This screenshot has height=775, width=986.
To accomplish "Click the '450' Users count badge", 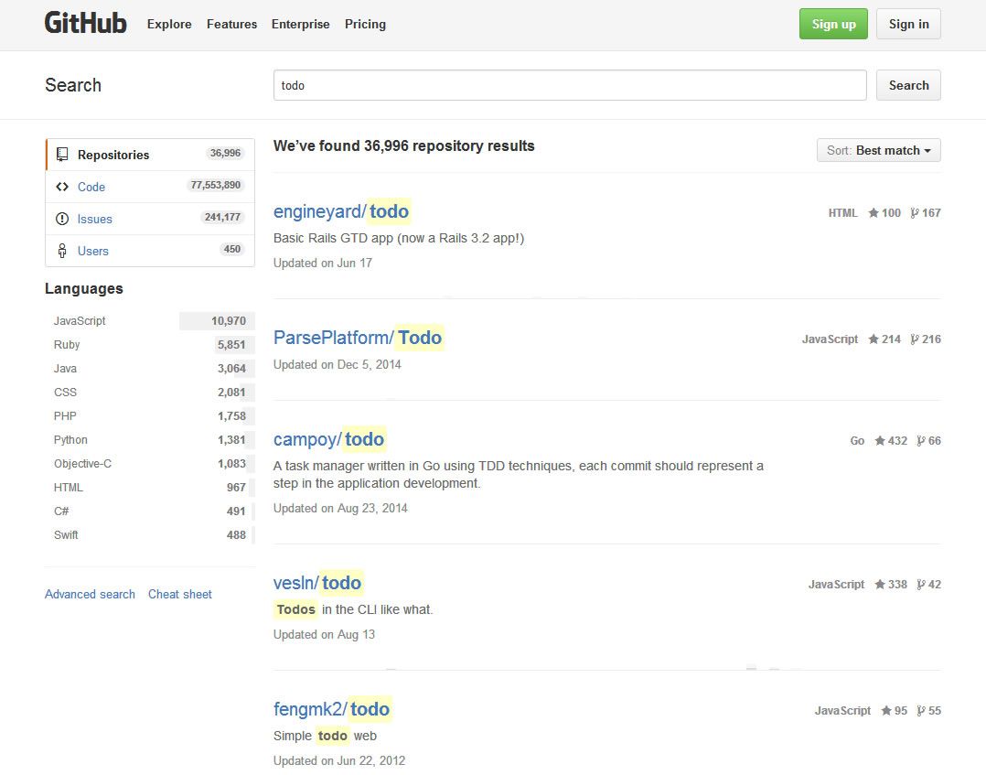I will click(x=232, y=249).
